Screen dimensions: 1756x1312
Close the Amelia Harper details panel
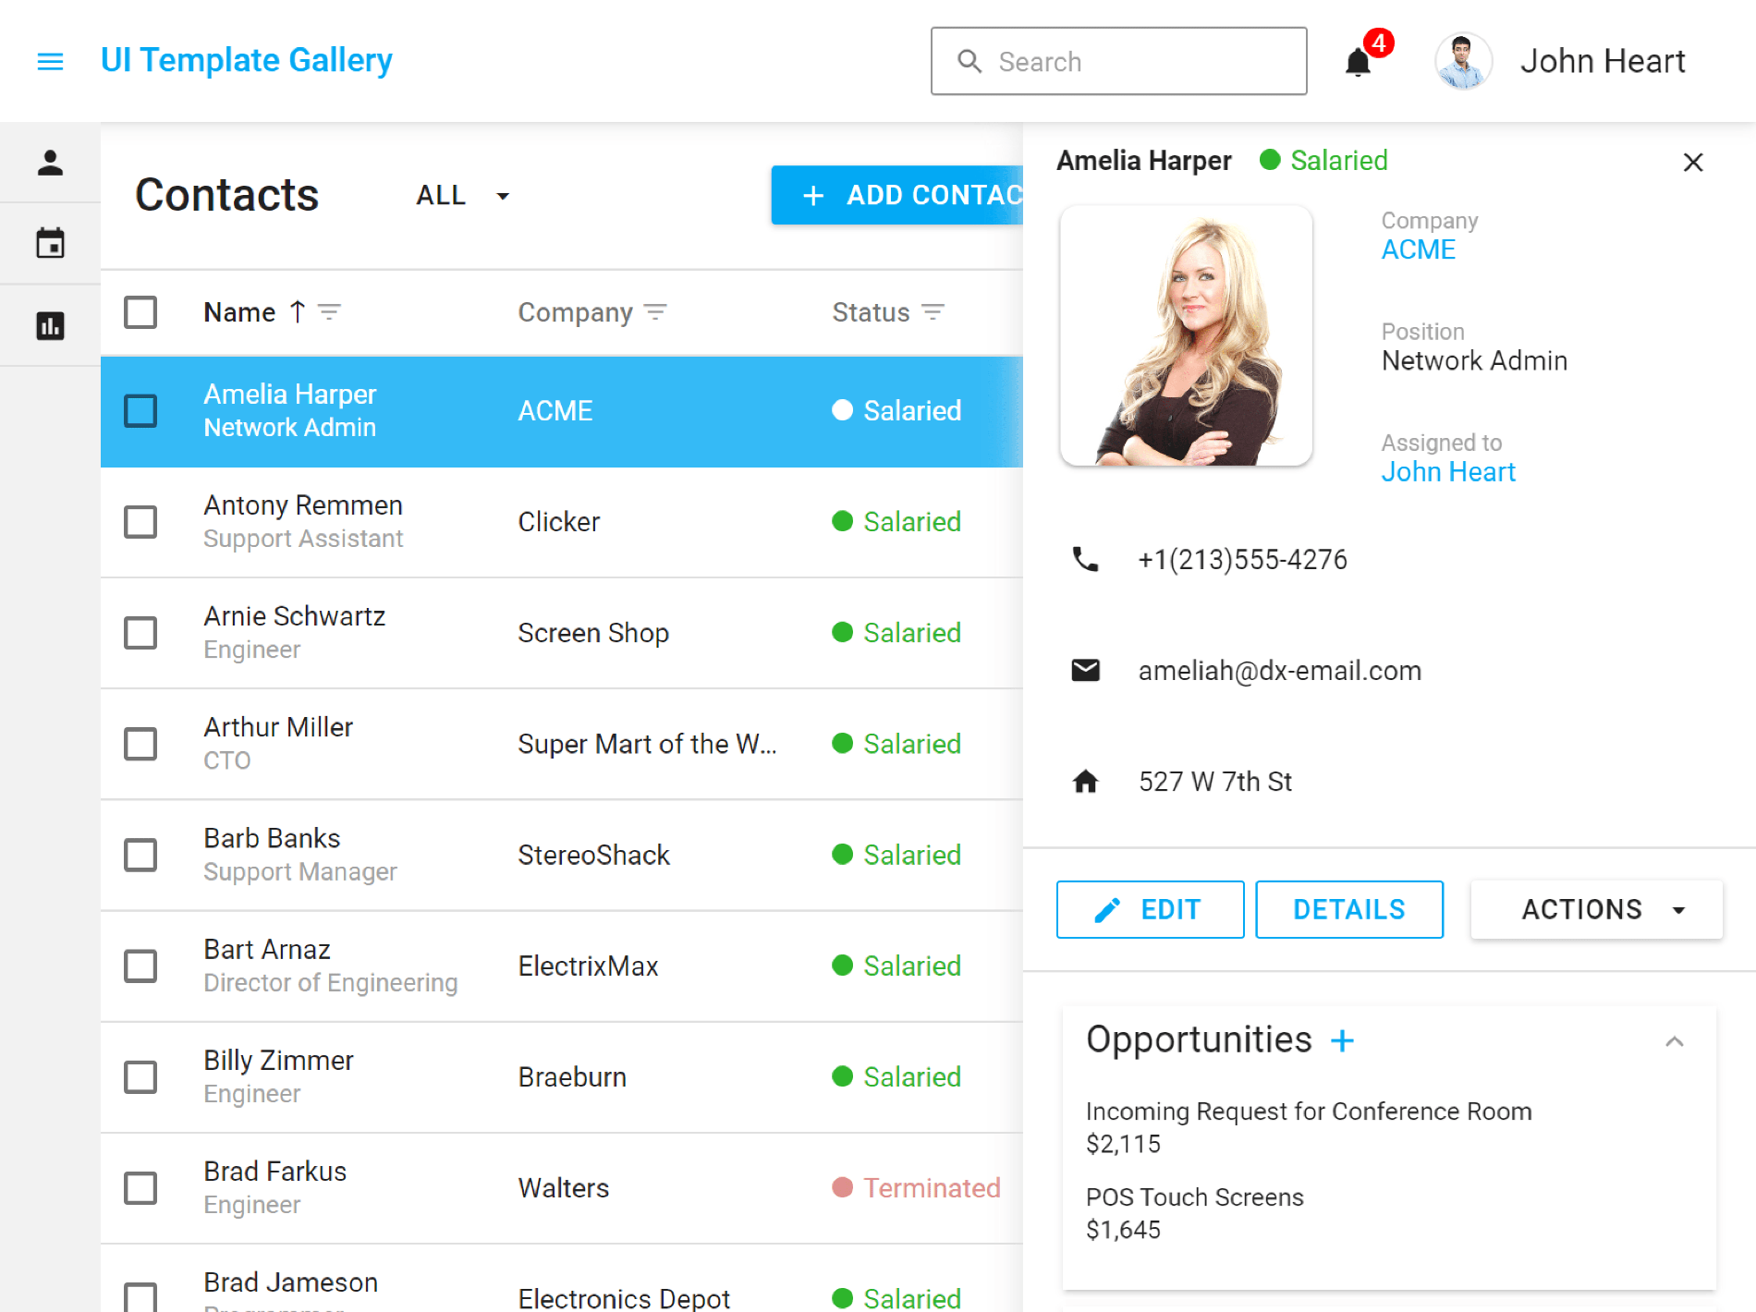click(1692, 163)
